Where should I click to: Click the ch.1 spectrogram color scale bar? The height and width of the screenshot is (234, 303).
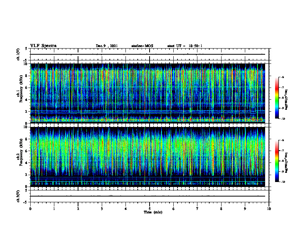tap(277, 98)
